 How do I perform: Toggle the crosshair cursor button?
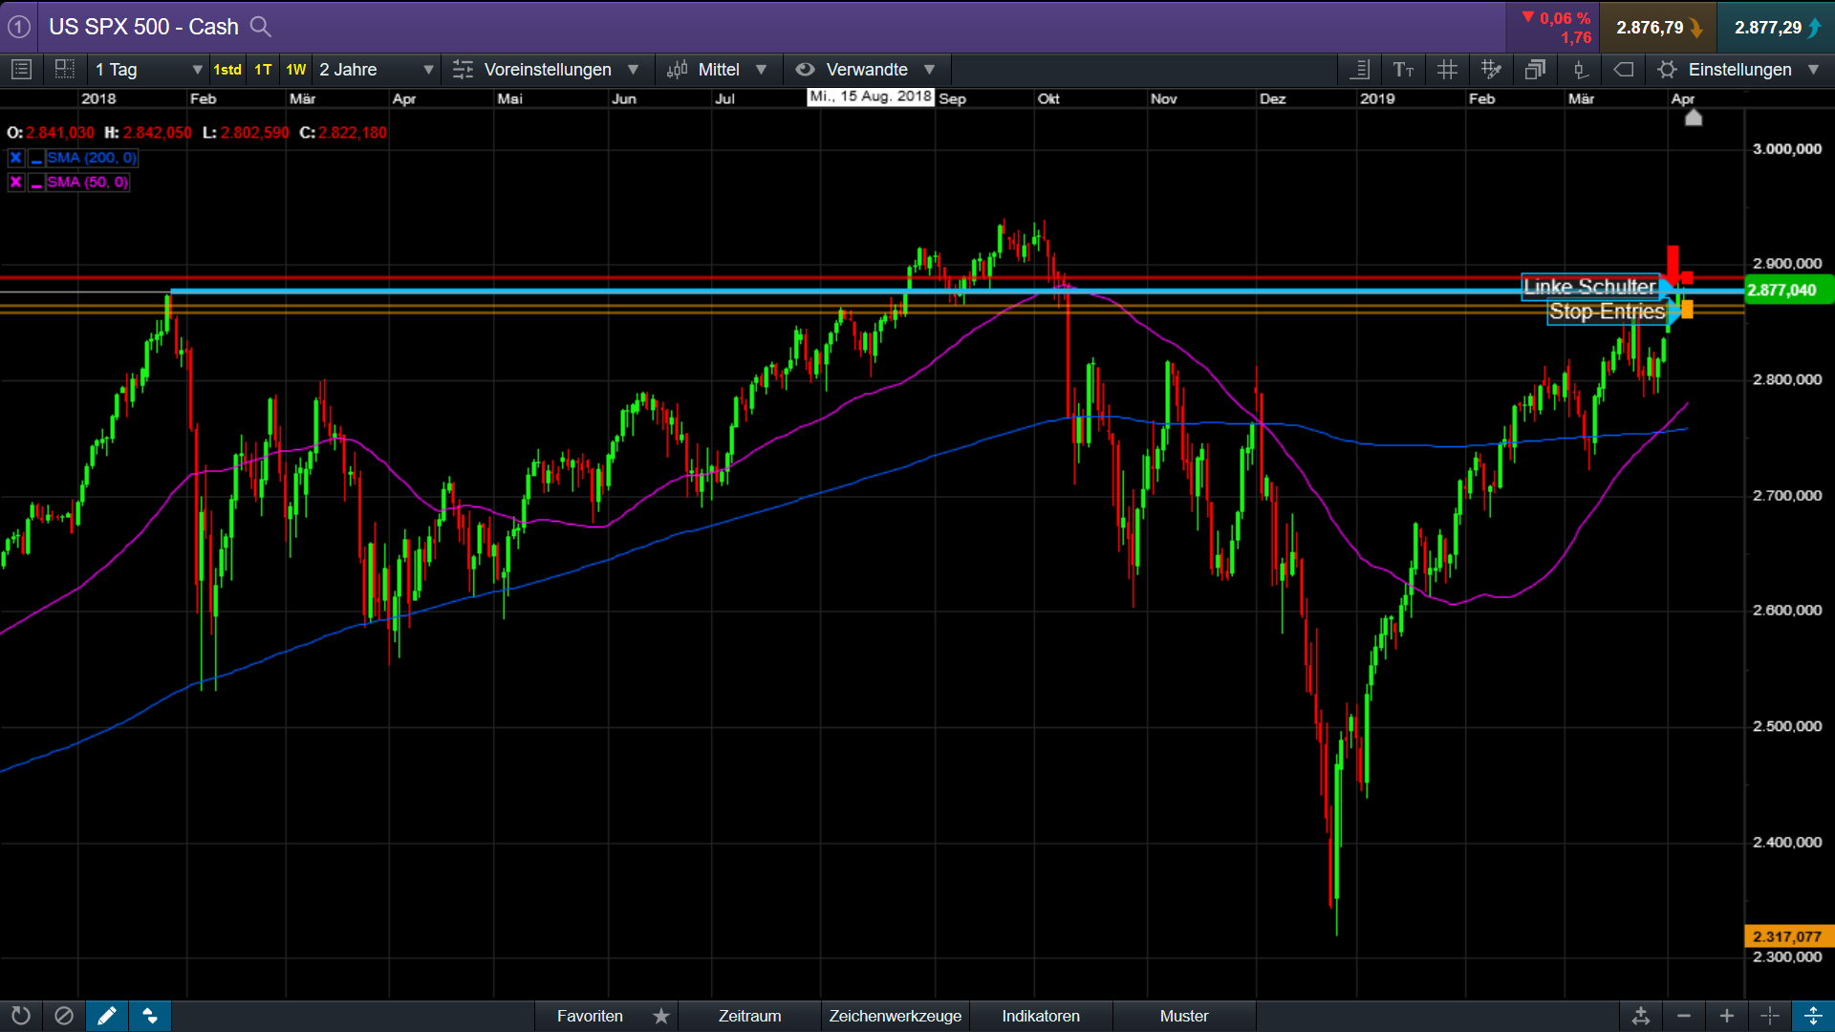pyautogui.click(x=1769, y=1016)
